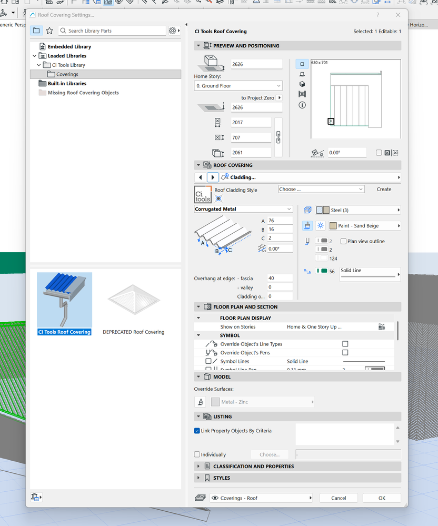
Task: Open the Cladding... page menu
Action: (x=311, y=177)
